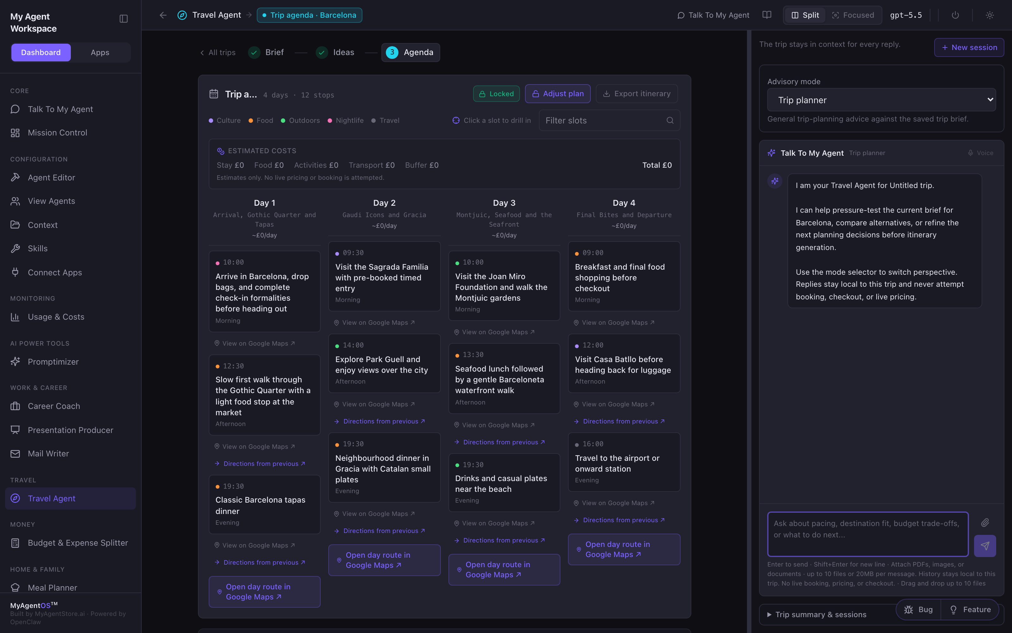
Task: Click the attachment paperclip icon
Action: [x=985, y=523]
